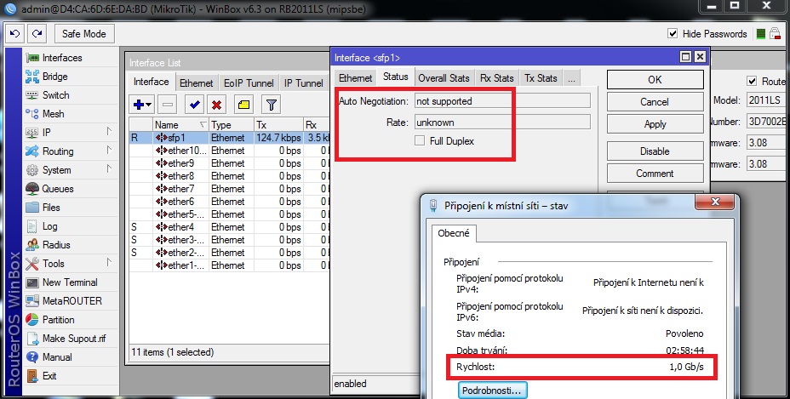
Task: Click the undo arrow in WinBox toolbar
Action: (14, 34)
